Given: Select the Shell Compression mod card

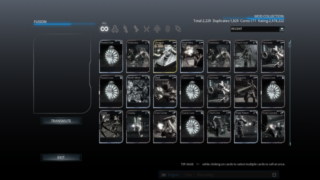Looking at the screenshot, I should coord(165,91).
